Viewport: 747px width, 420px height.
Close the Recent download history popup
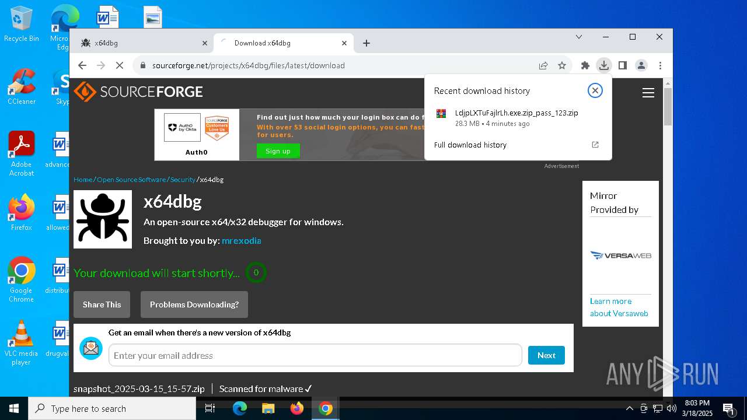[595, 90]
